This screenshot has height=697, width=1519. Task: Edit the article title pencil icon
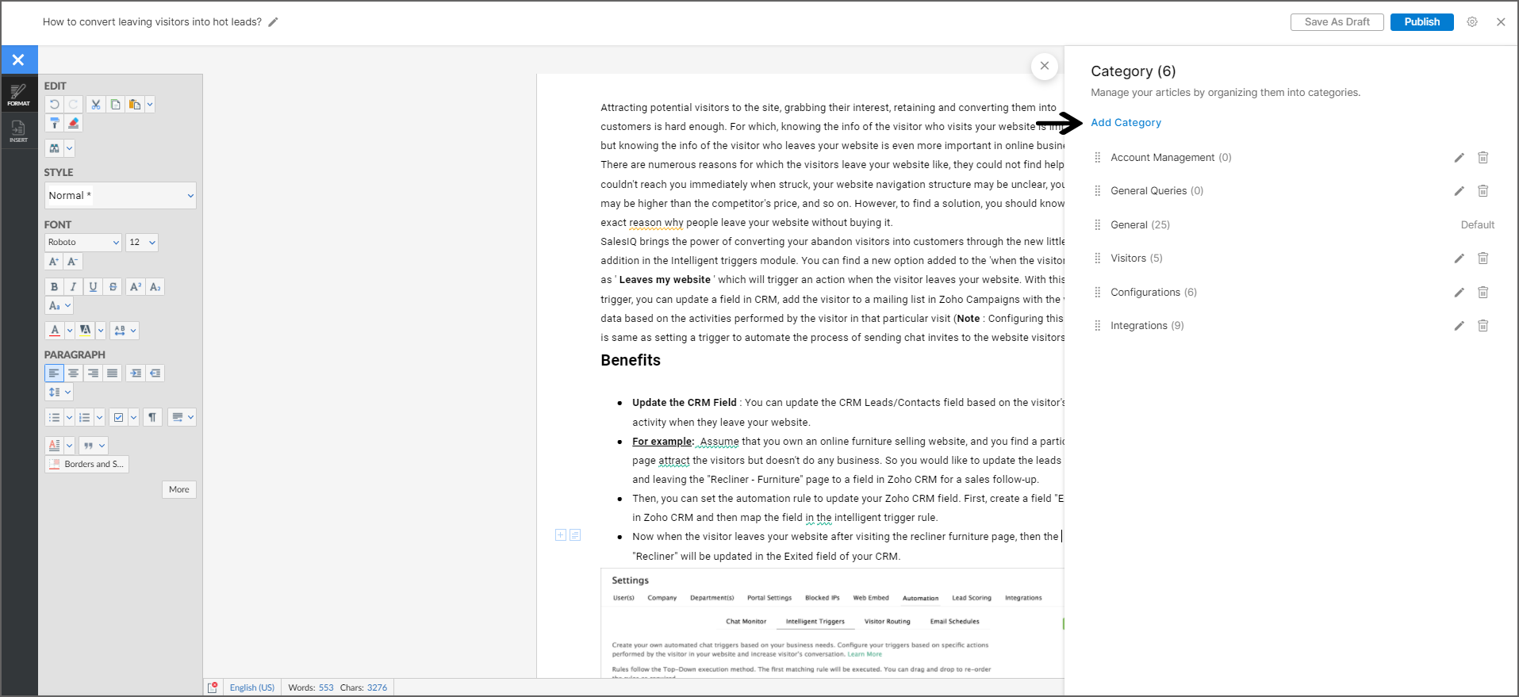pos(274,22)
